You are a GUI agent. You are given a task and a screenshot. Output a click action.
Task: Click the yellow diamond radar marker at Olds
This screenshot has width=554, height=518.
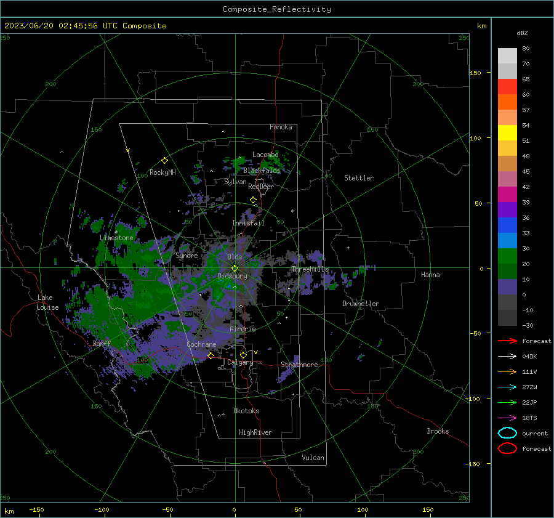(x=235, y=269)
